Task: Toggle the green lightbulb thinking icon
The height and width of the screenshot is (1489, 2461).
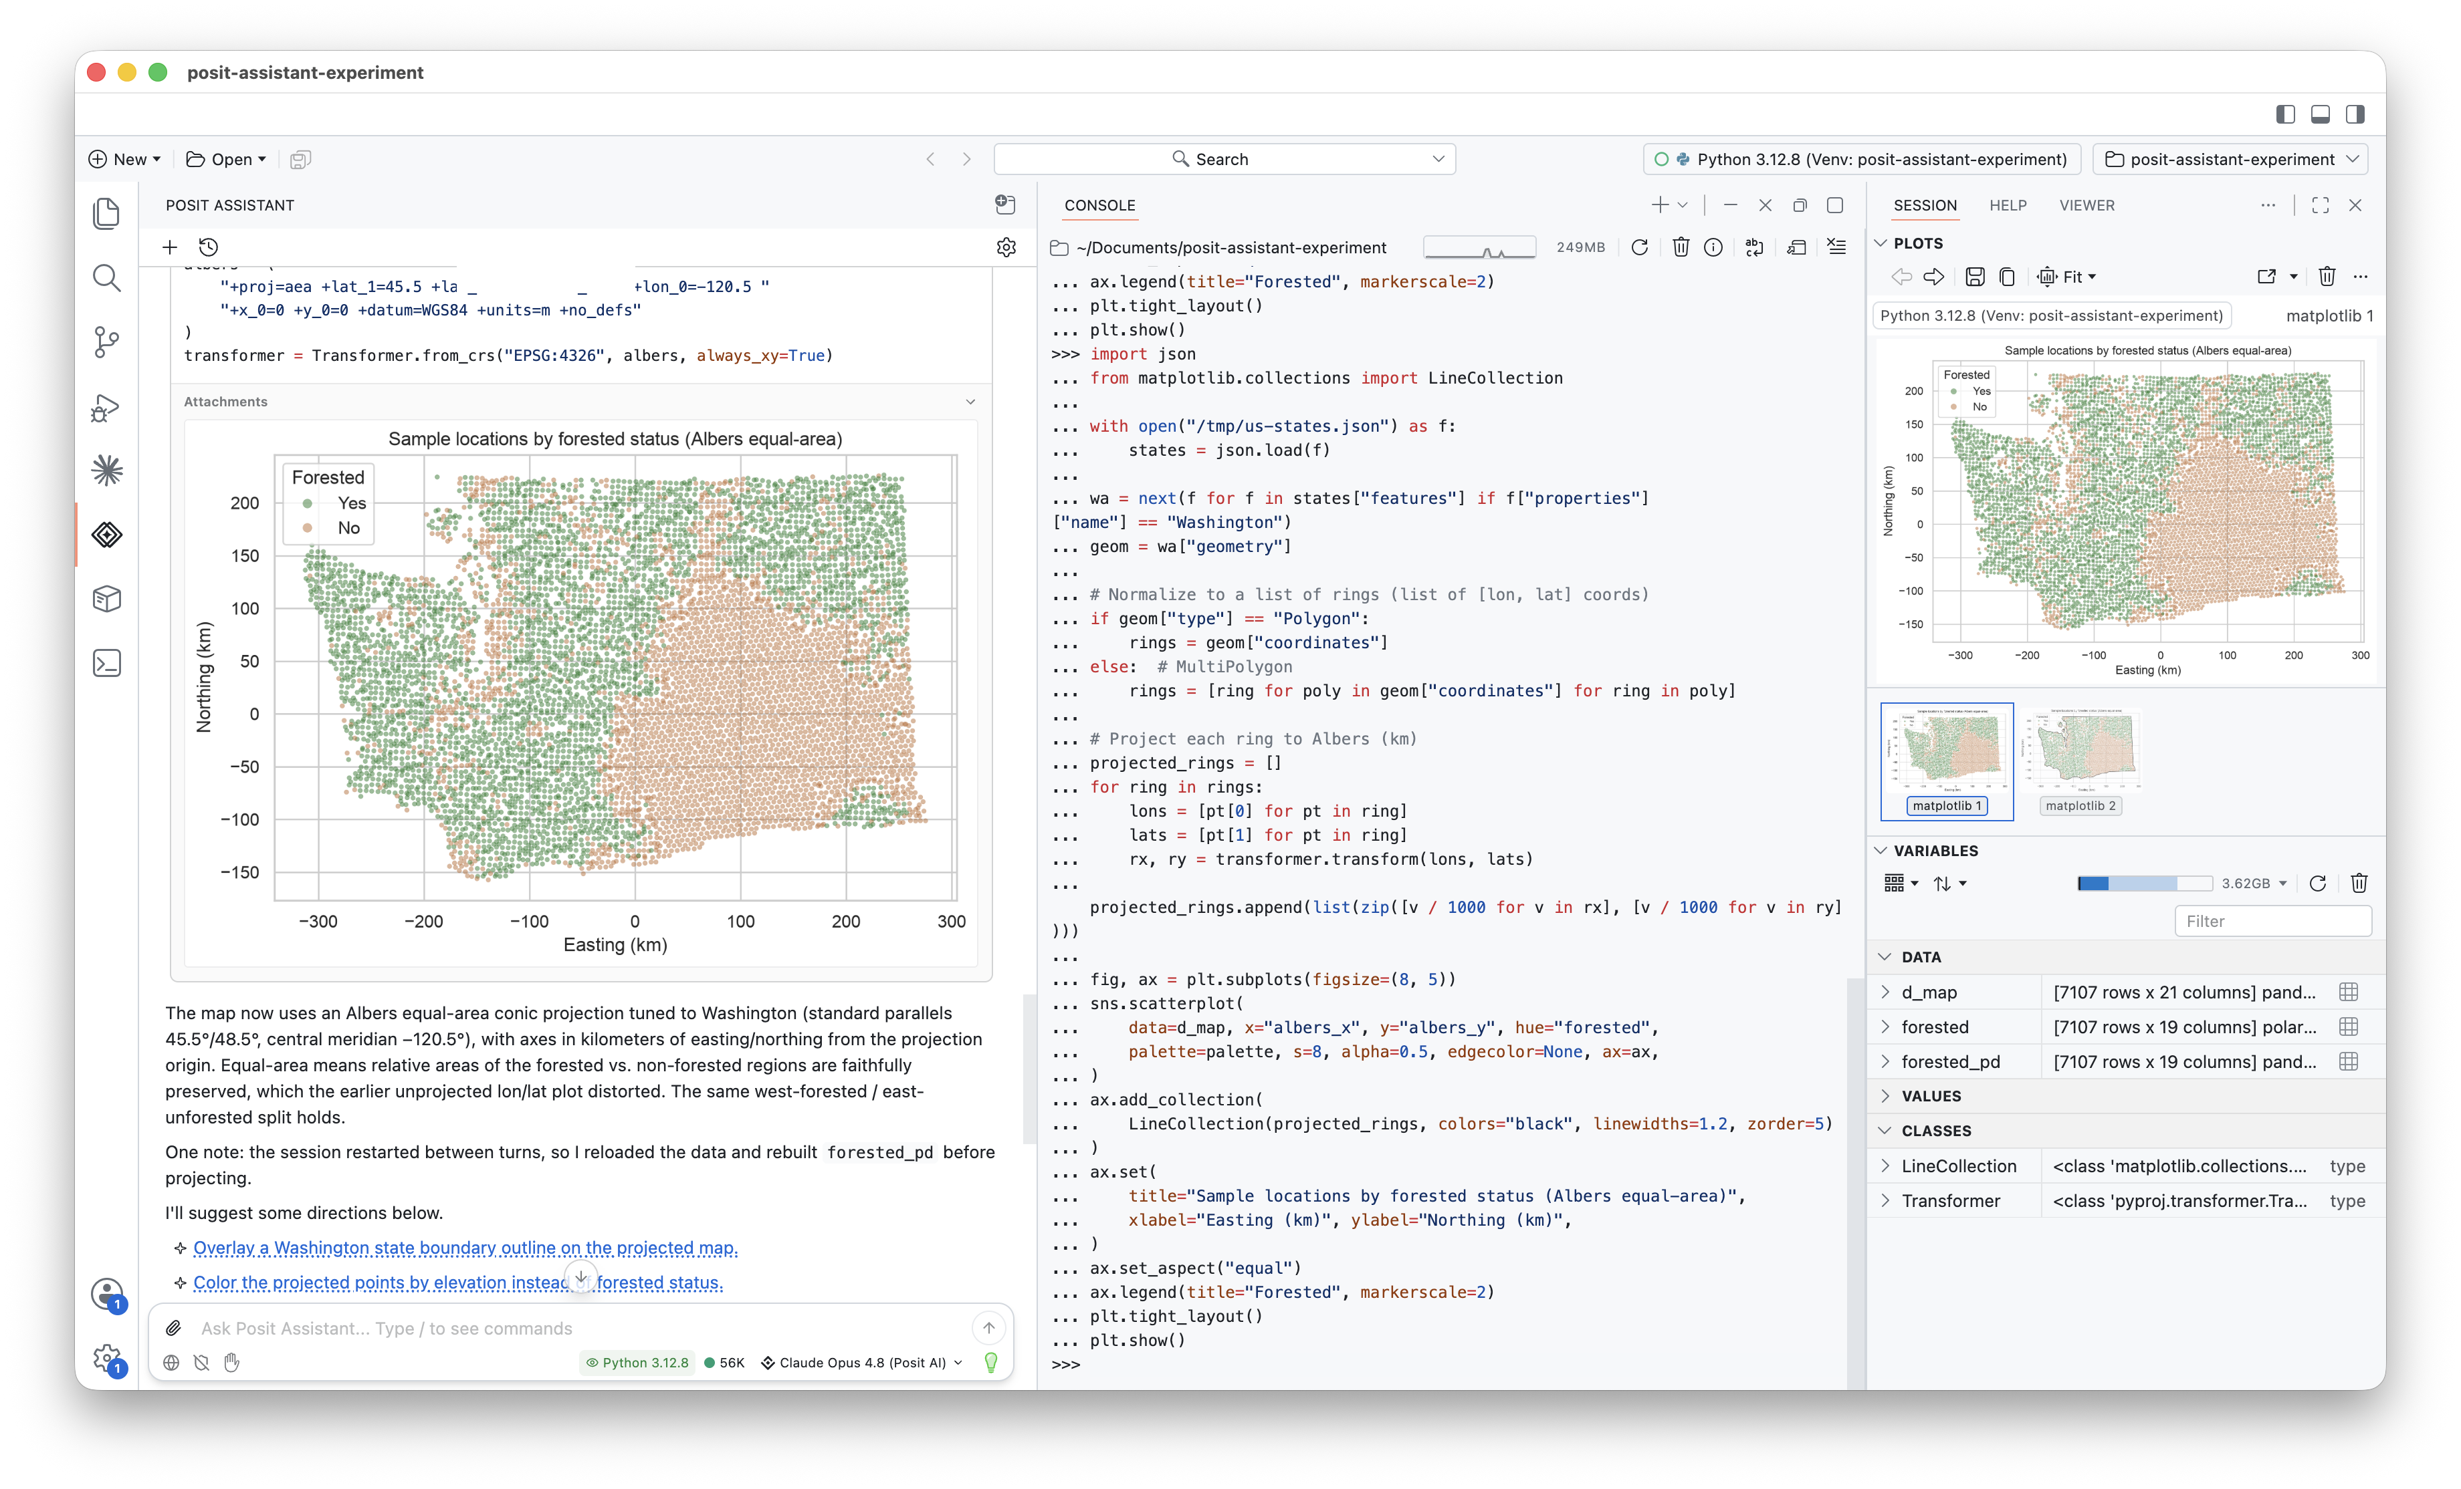Action: point(991,1362)
